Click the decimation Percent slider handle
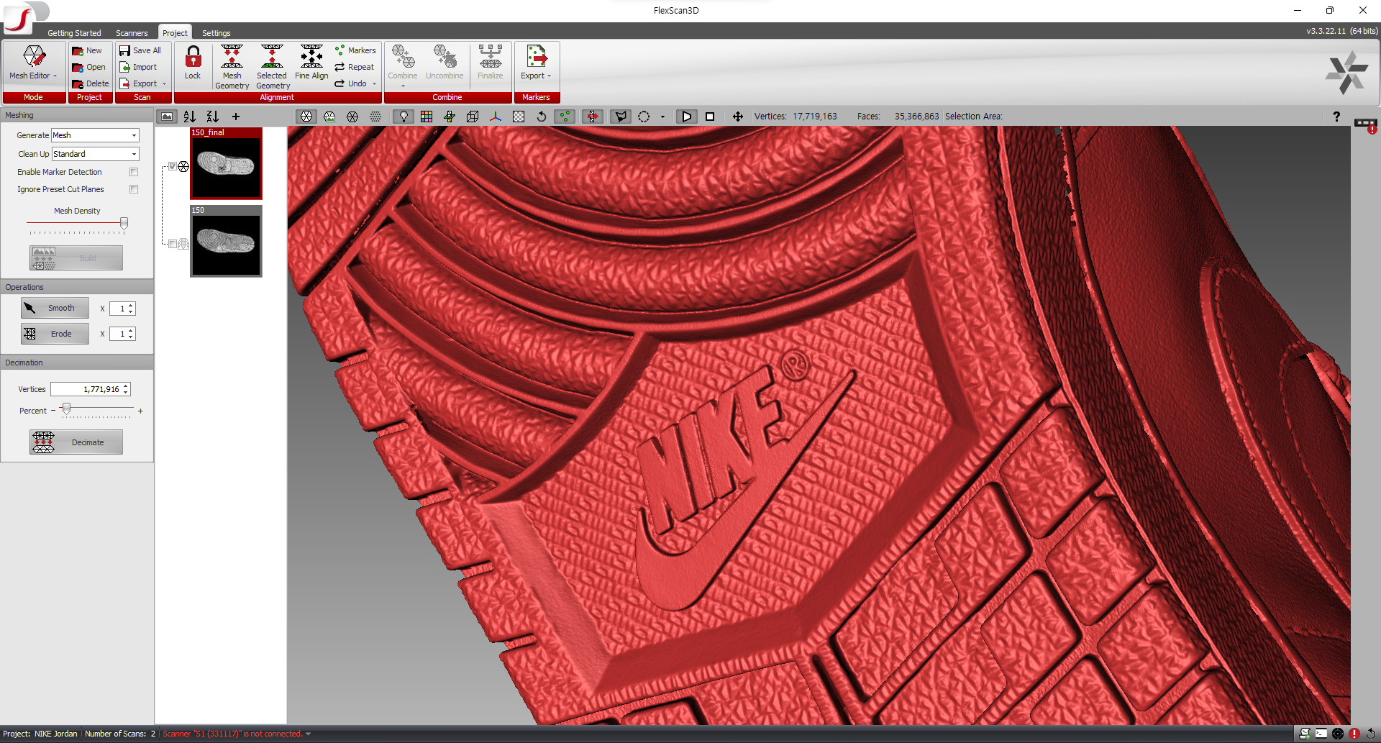Viewport: 1381px width, 743px height. pos(66,409)
